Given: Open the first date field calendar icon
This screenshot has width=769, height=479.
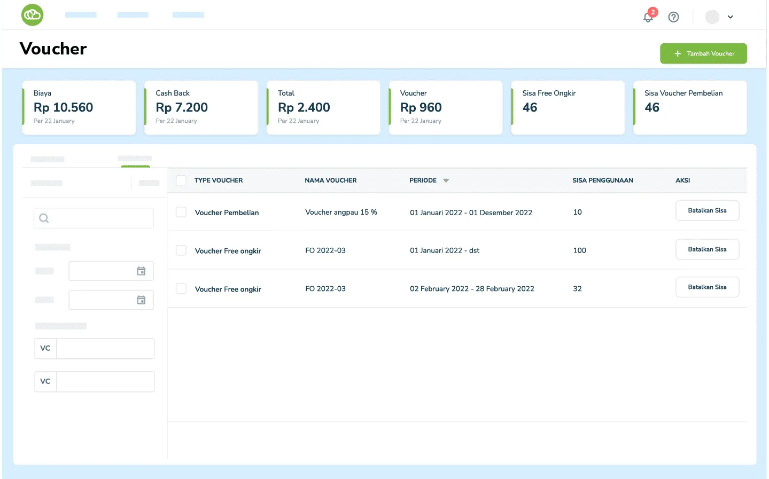Looking at the screenshot, I should 141,271.
